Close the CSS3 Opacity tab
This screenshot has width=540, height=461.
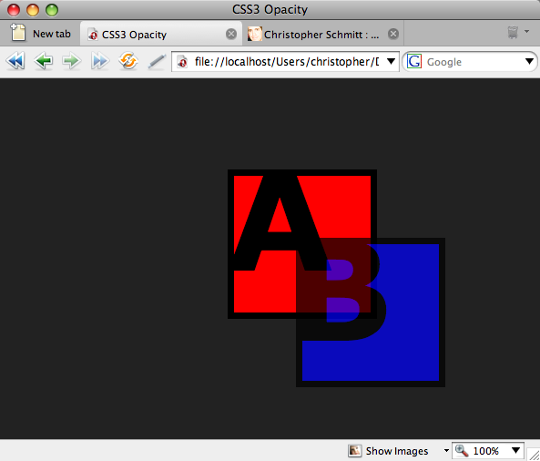coord(231,34)
